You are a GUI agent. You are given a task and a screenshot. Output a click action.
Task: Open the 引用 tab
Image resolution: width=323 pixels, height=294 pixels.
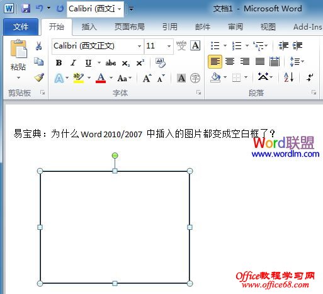pos(170,27)
